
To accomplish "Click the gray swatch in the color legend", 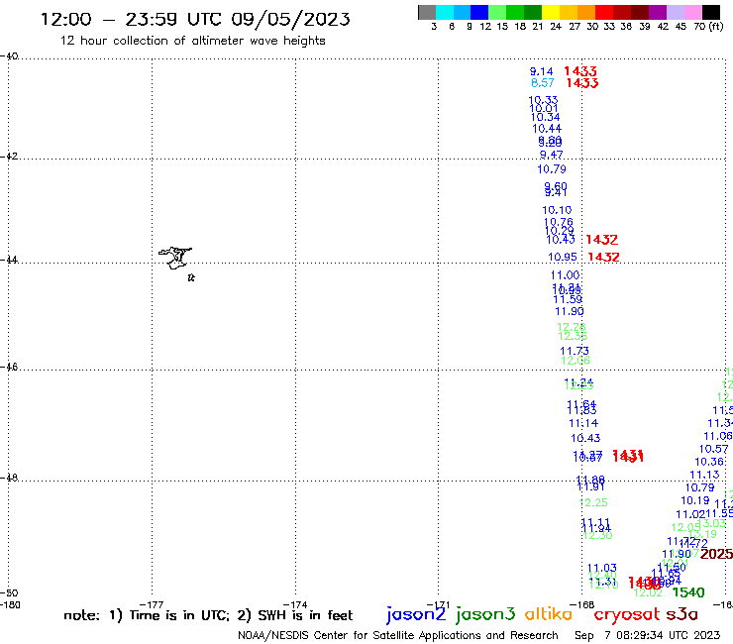I will click(427, 12).
